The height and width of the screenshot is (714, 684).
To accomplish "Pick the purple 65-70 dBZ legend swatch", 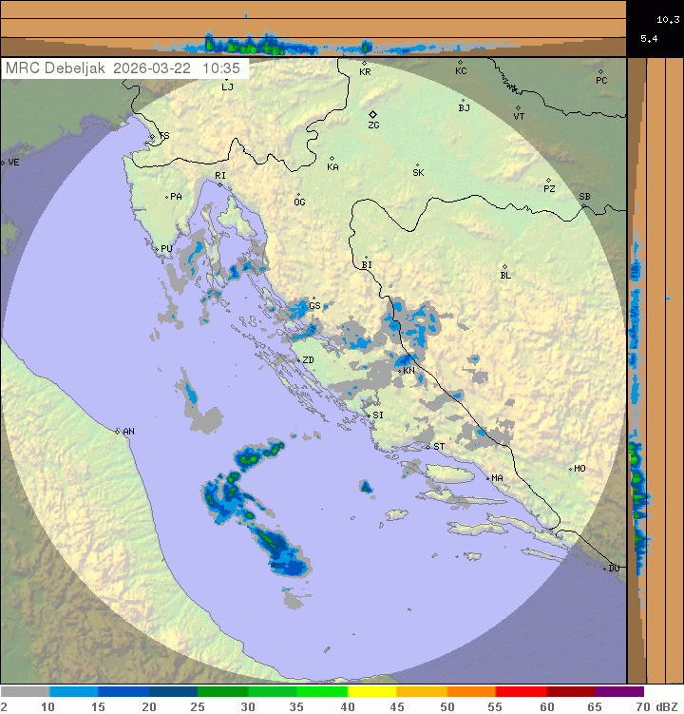I will coord(619,692).
